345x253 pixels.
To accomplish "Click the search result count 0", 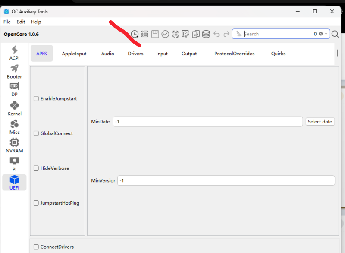I will 315,34.
